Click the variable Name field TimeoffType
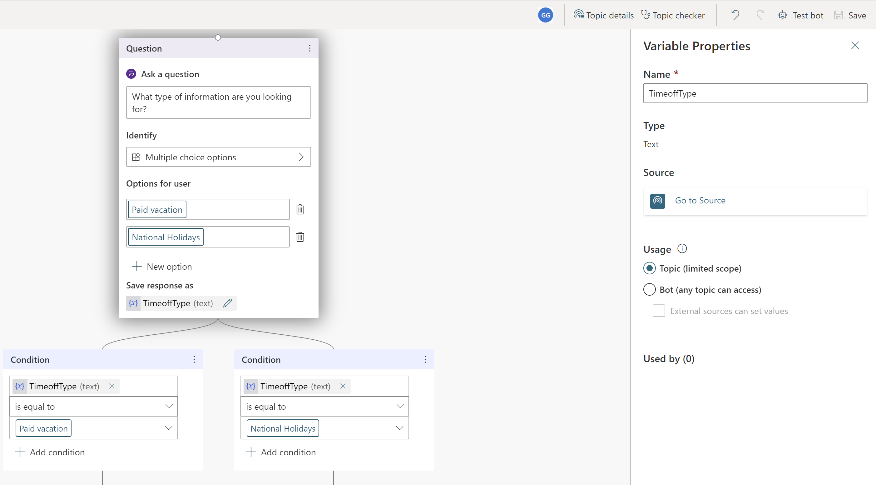This screenshot has width=876, height=485. [755, 93]
